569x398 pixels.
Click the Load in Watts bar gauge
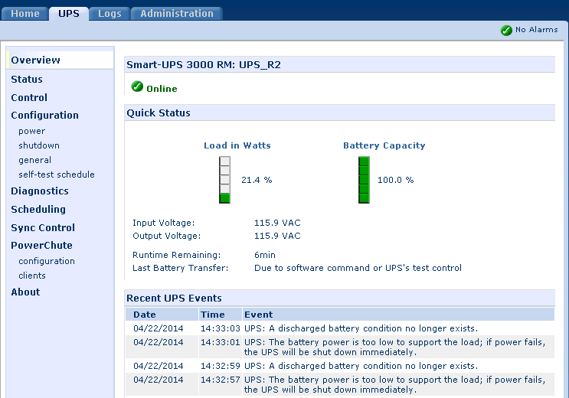(224, 180)
